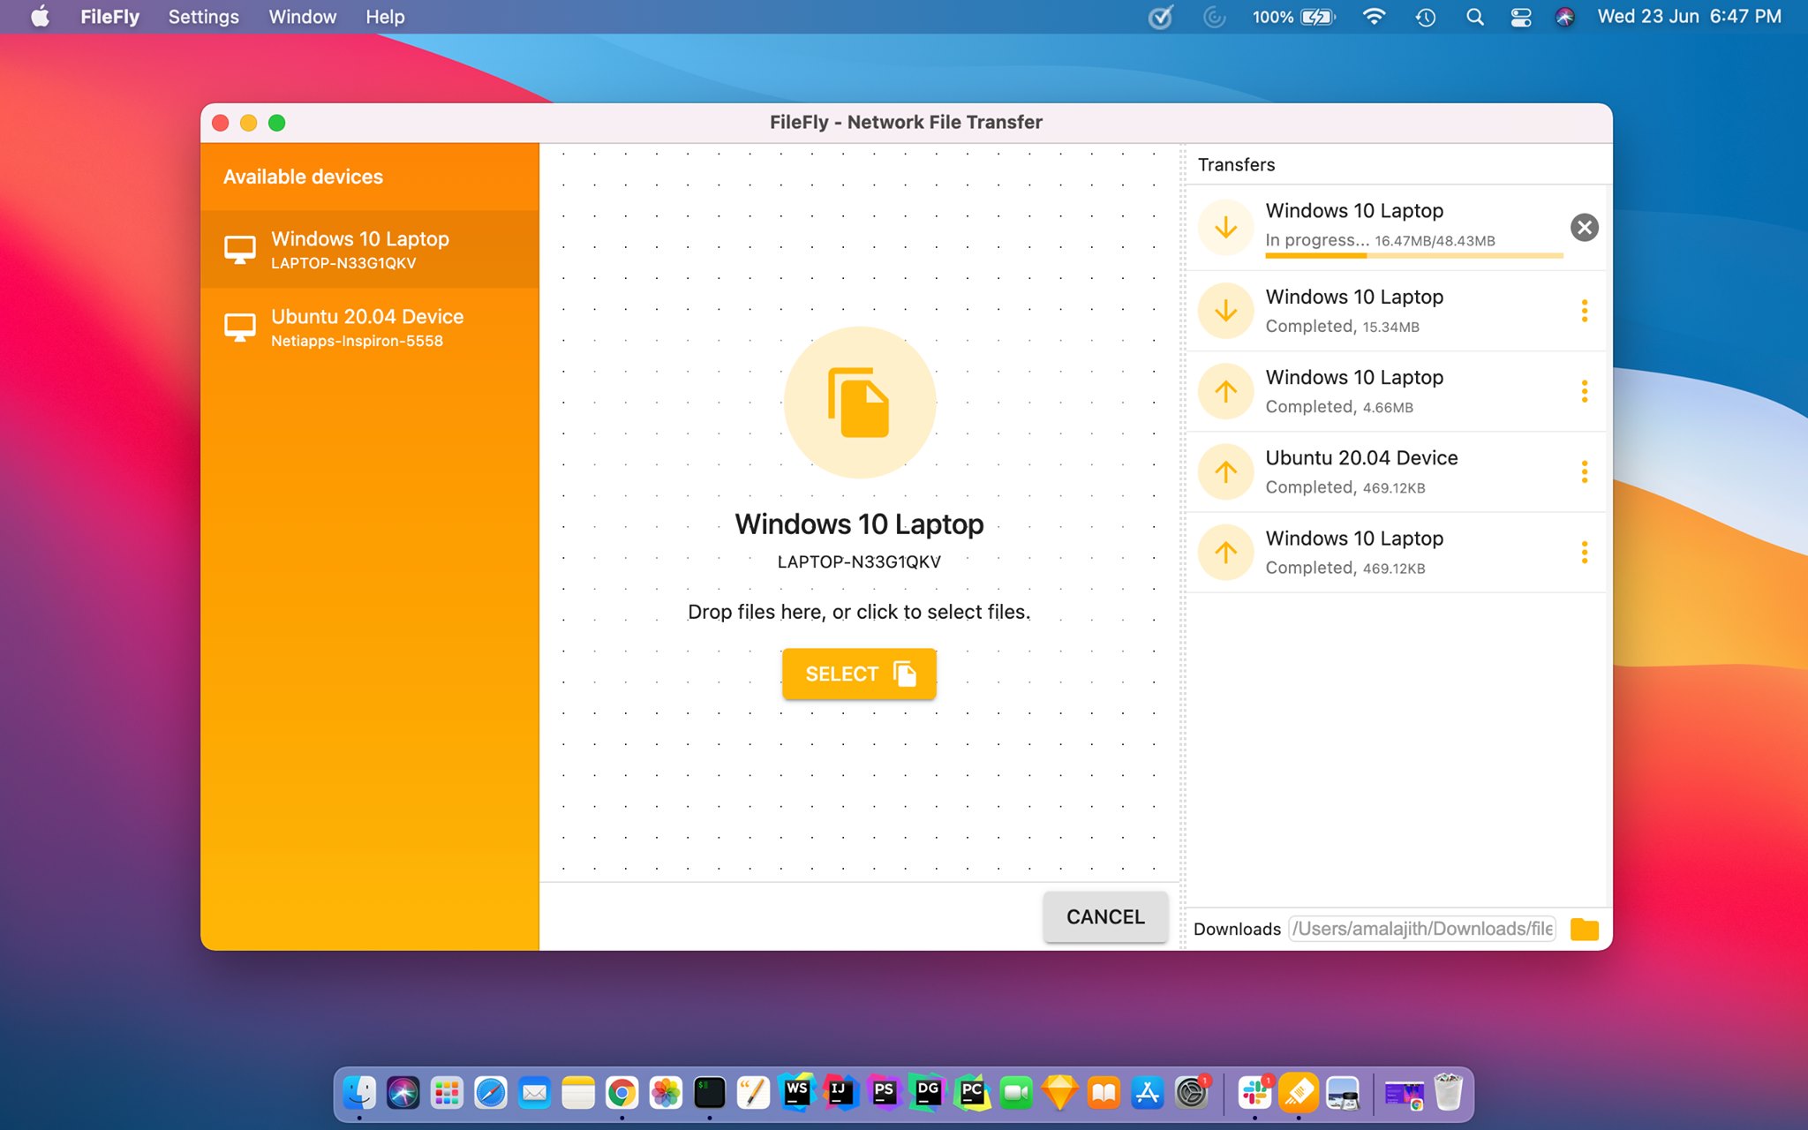Image resolution: width=1808 pixels, height=1130 pixels.
Task: Open options for the 15.34MB completed transfer
Action: click(x=1584, y=311)
